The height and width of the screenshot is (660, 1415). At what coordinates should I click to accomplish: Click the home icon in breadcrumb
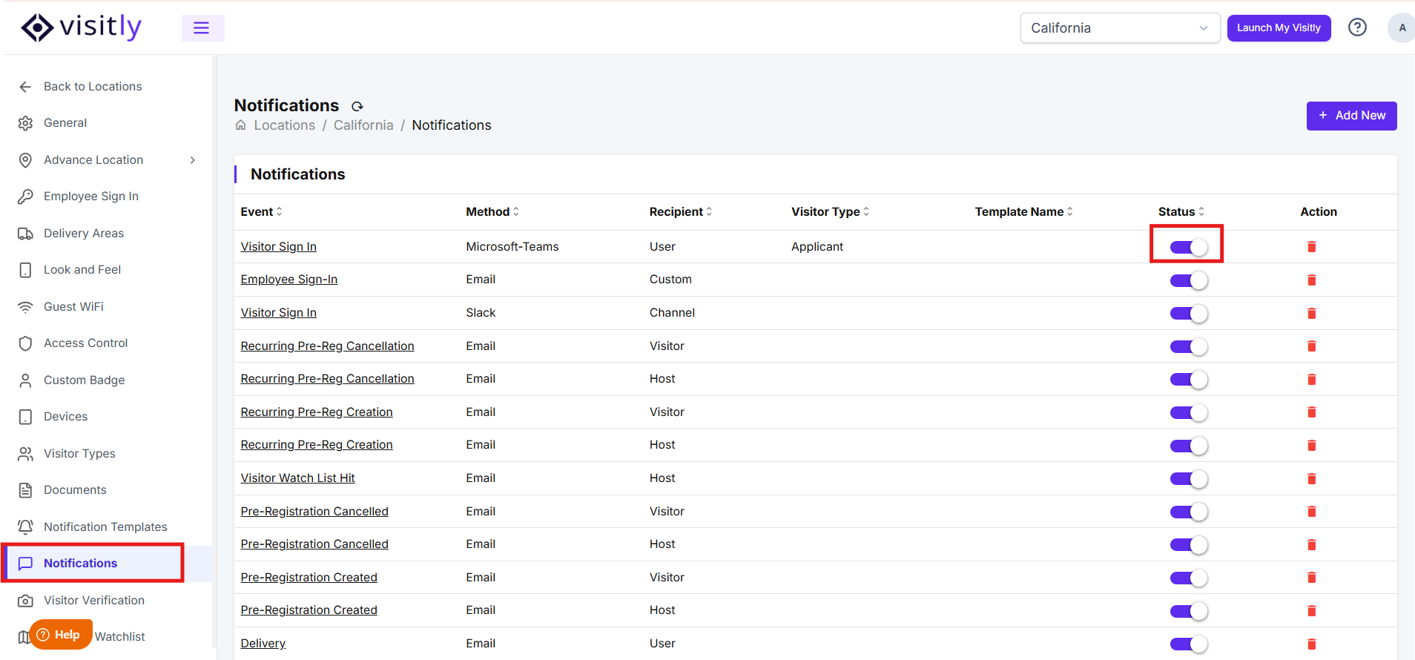241,125
